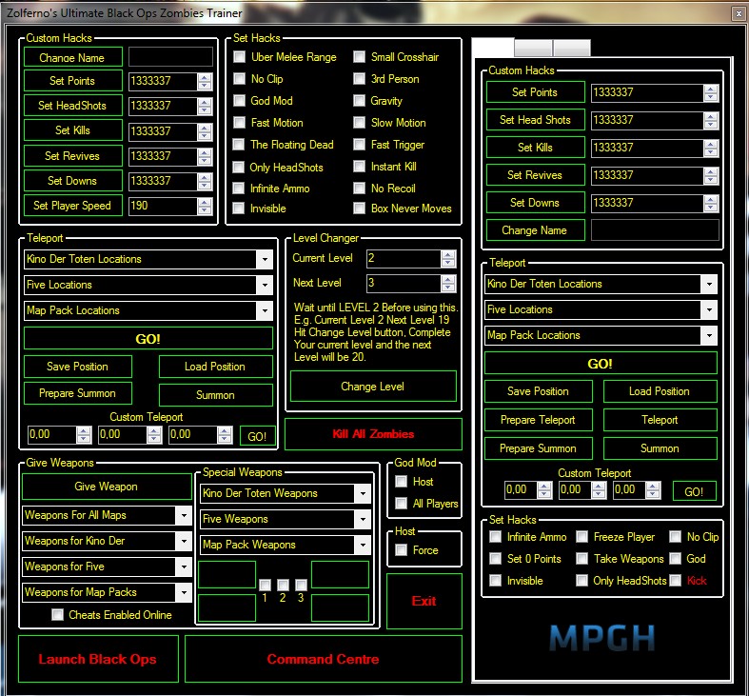
Task: Toggle the Instant Kill hack
Action: (x=360, y=167)
